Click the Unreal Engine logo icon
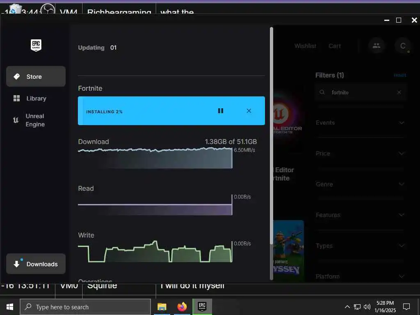Image resolution: width=420 pixels, height=315 pixels. pos(16,120)
